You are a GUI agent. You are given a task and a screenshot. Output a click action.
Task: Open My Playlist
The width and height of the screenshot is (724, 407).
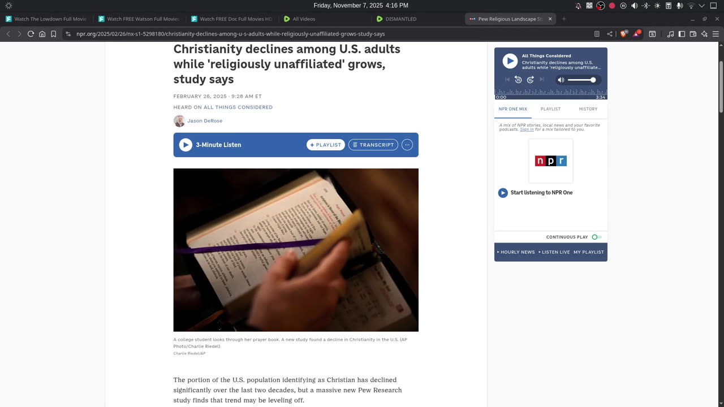tap(589, 252)
